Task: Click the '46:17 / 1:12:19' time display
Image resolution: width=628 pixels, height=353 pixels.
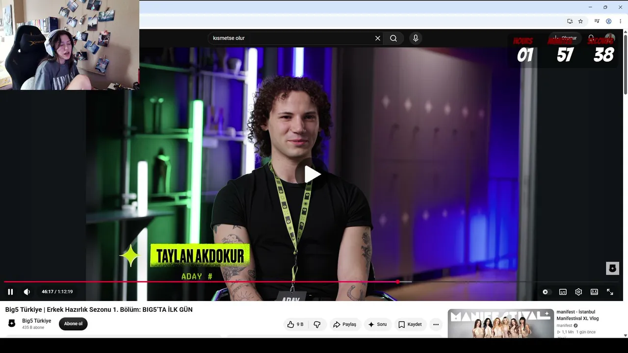Action: point(57,292)
